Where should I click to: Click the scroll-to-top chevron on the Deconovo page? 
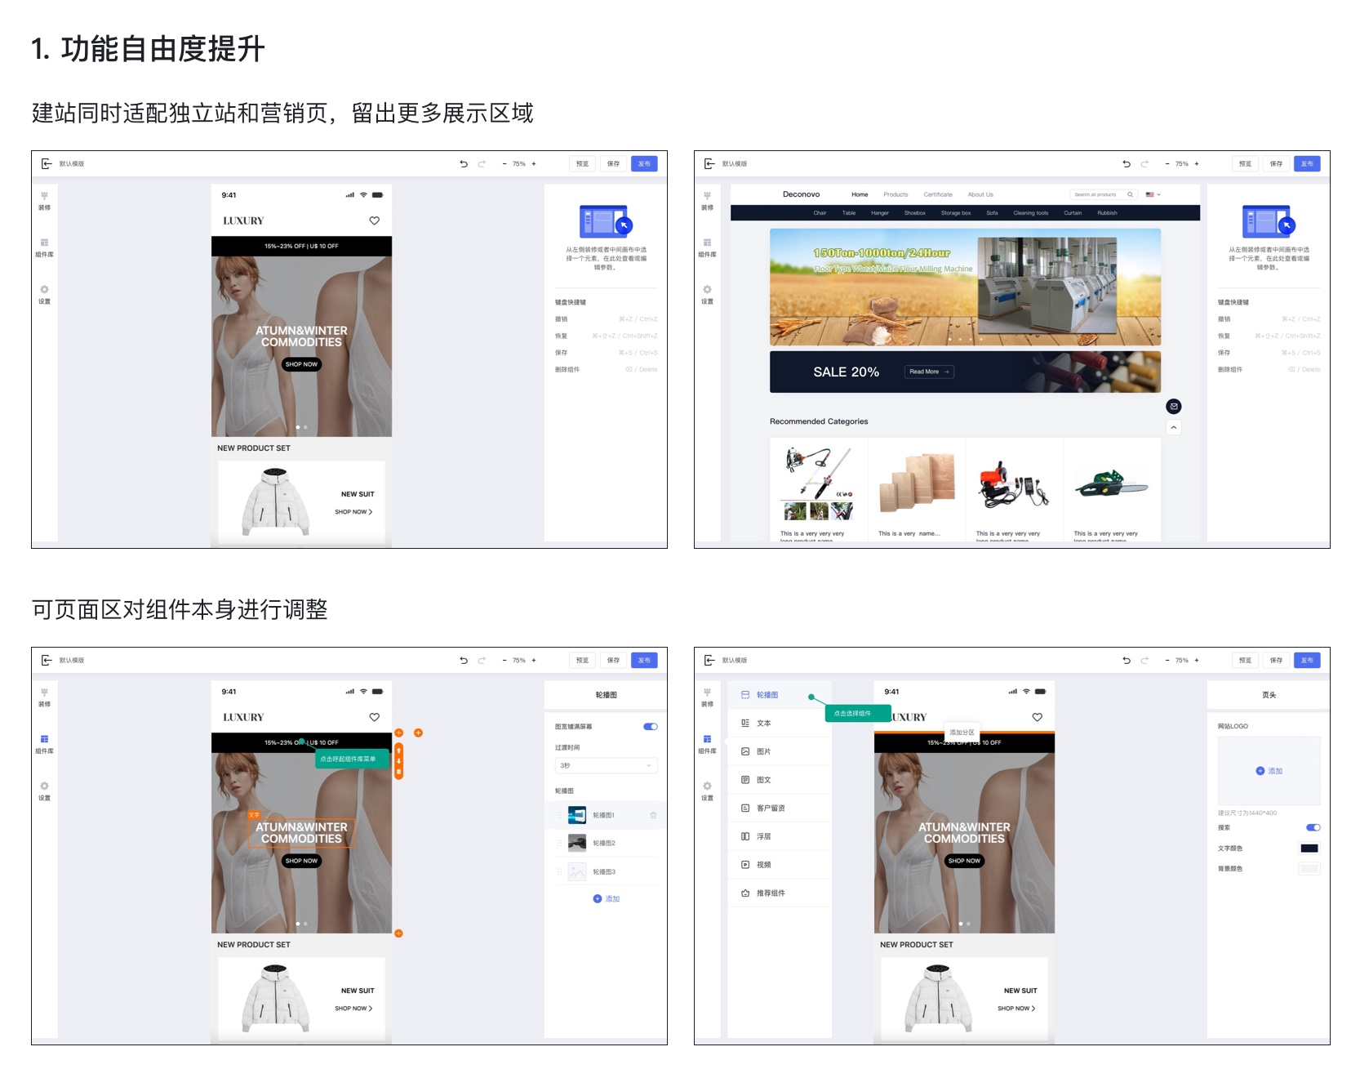(x=1173, y=427)
